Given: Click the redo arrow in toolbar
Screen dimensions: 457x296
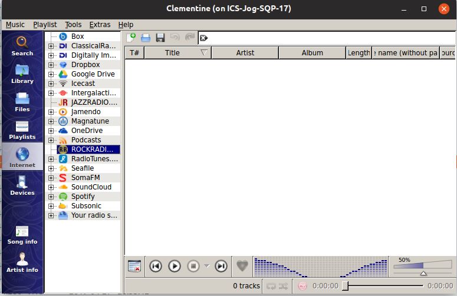Looking at the screenshot, I should pyautogui.click(x=190, y=37).
